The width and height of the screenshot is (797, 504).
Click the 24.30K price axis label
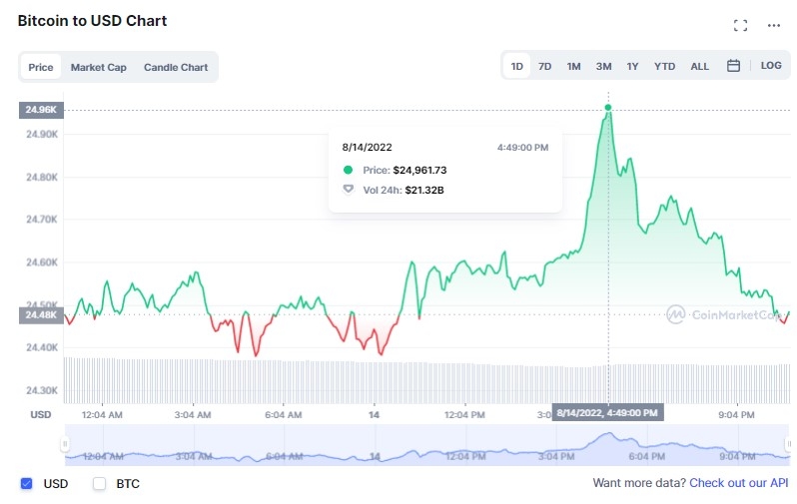click(42, 390)
